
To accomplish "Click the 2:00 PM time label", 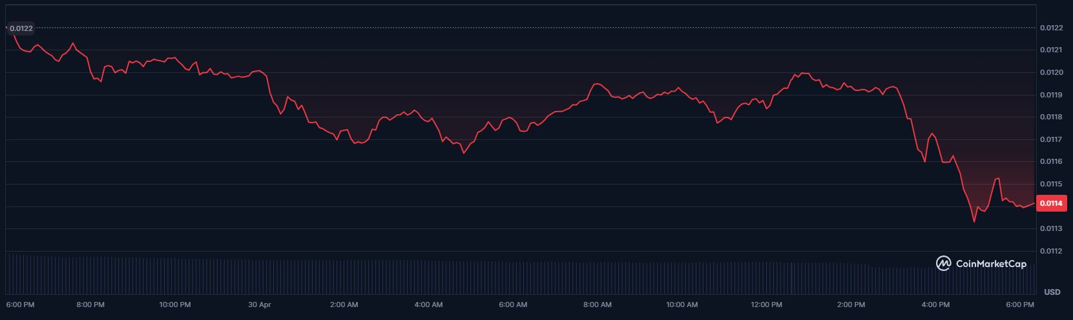I will point(851,305).
